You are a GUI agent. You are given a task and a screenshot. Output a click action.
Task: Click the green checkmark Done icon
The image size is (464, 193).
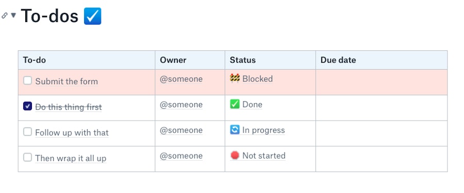(235, 104)
